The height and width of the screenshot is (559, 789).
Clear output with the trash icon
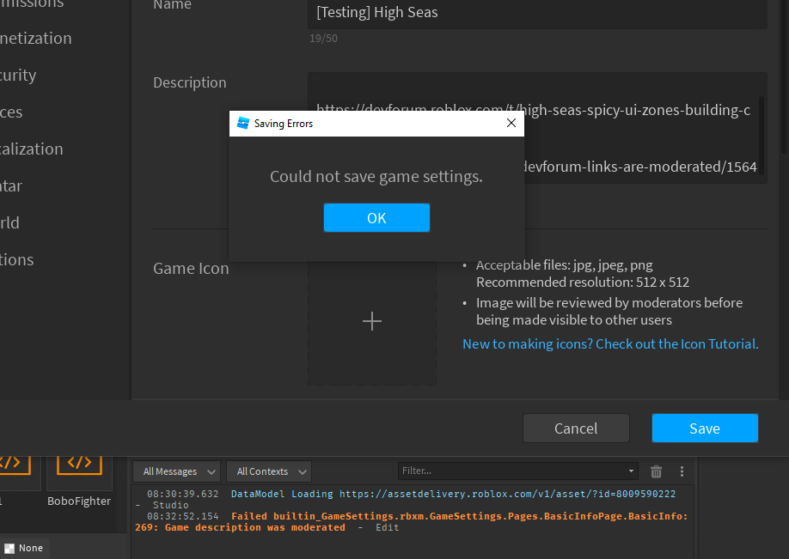tap(656, 471)
